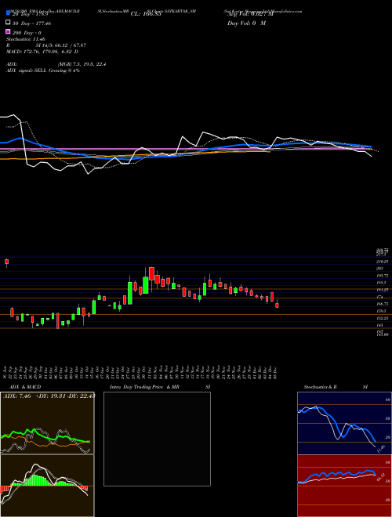Click the 'Stochastics & R' panel title
Image resolution: width=392 pixels, height=517 pixels.
(x=320, y=387)
